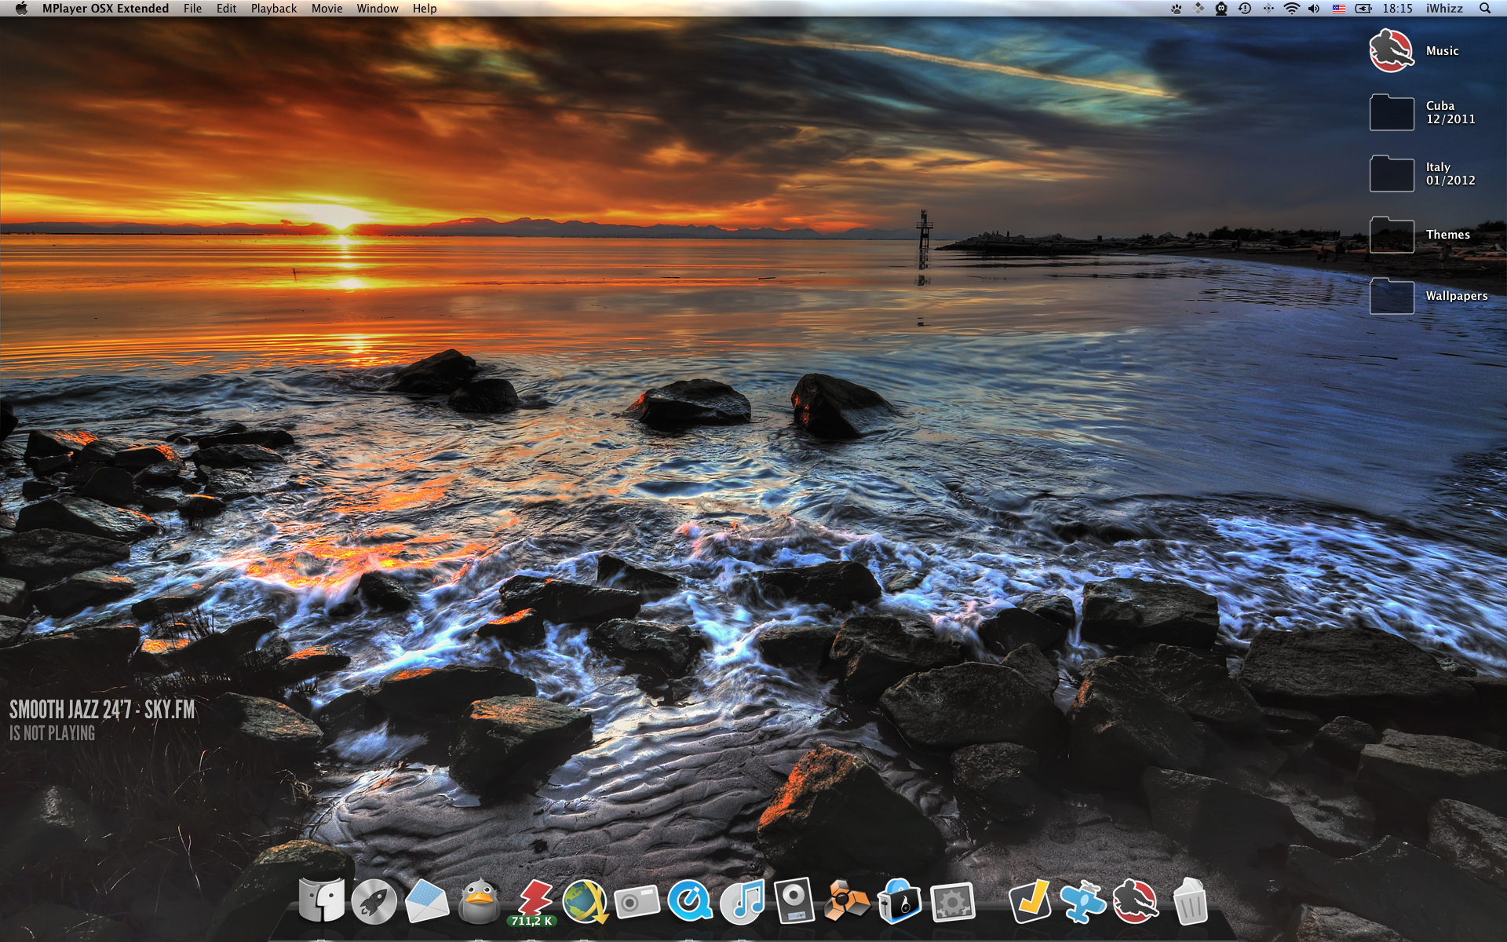The image size is (1507, 942).
Task: Open Bluetooth status menu
Action: 1268,9
